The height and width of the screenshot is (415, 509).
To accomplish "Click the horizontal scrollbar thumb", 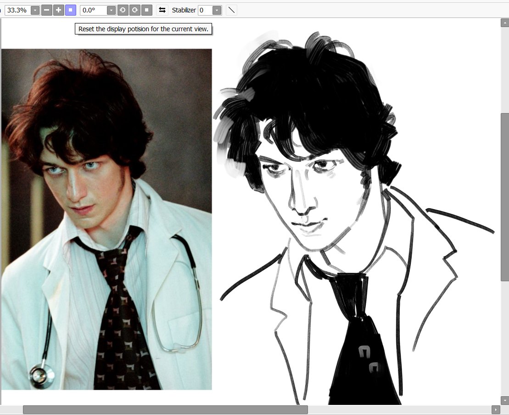I will pyautogui.click(x=165, y=410).
